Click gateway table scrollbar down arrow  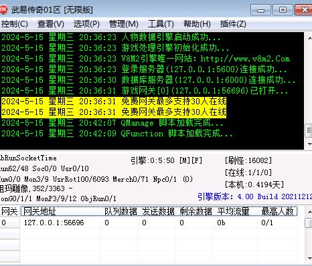coord(309,259)
